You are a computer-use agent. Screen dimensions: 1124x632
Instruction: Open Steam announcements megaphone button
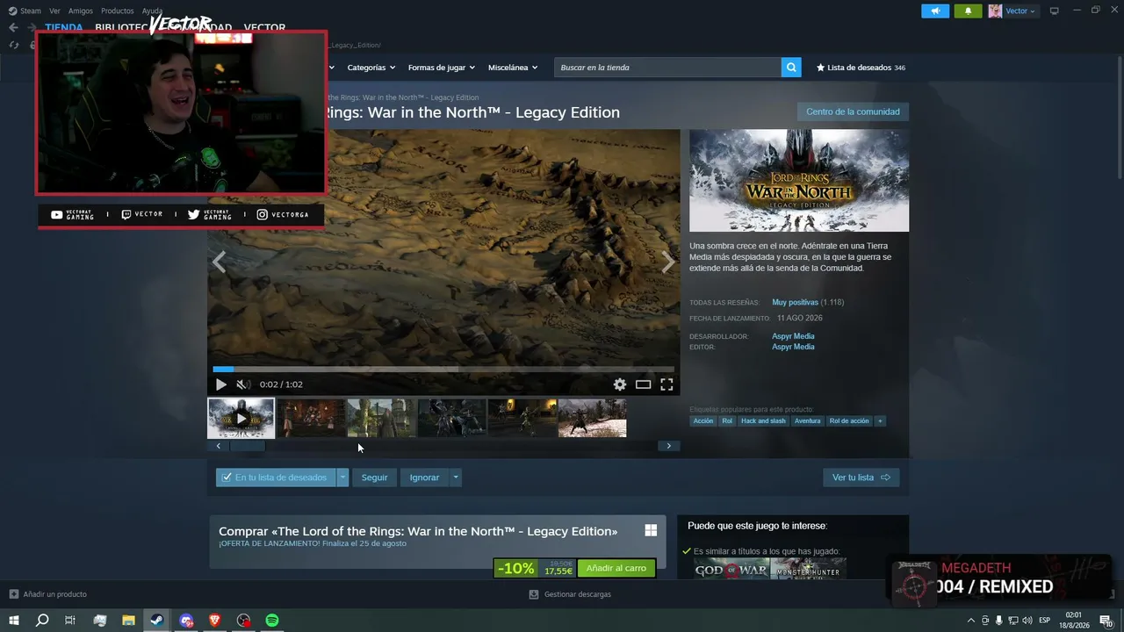point(935,11)
